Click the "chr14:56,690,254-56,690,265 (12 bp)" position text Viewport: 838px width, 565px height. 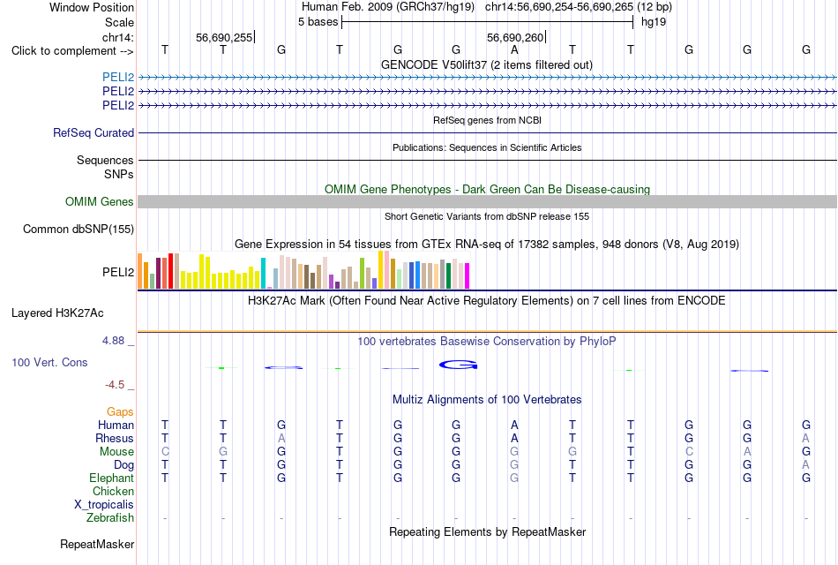tap(579, 7)
